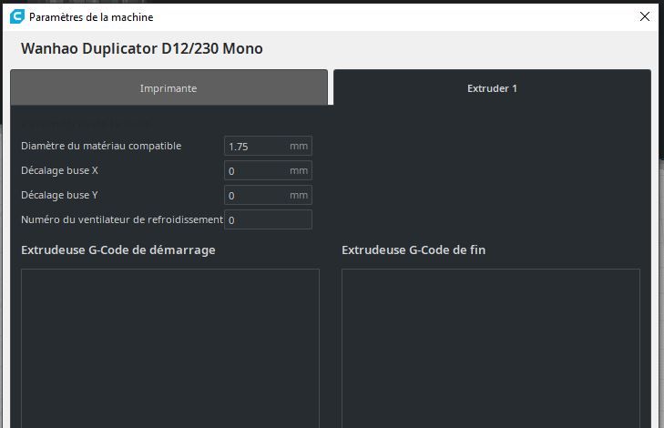Screen dimensions: 664x428
Task: Edit Numéro du ventilateur de refroidissement field
Action: pyautogui.click(x=268, y=219)
